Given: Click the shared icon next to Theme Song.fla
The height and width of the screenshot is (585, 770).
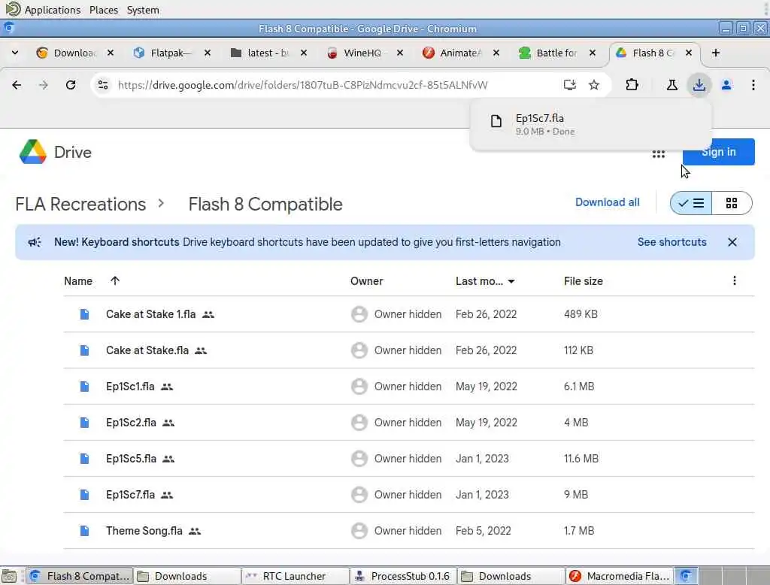Looking at the screenshot, I should click(195, 531).
